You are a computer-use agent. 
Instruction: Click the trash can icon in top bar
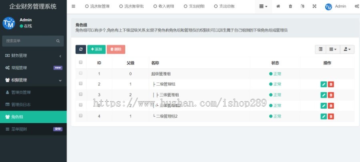click(290, 6)
